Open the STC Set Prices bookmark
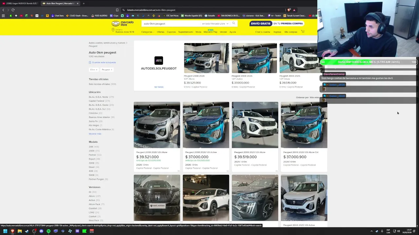The width and height of the screenshot is (419, 235). click(x=171, y=15)
